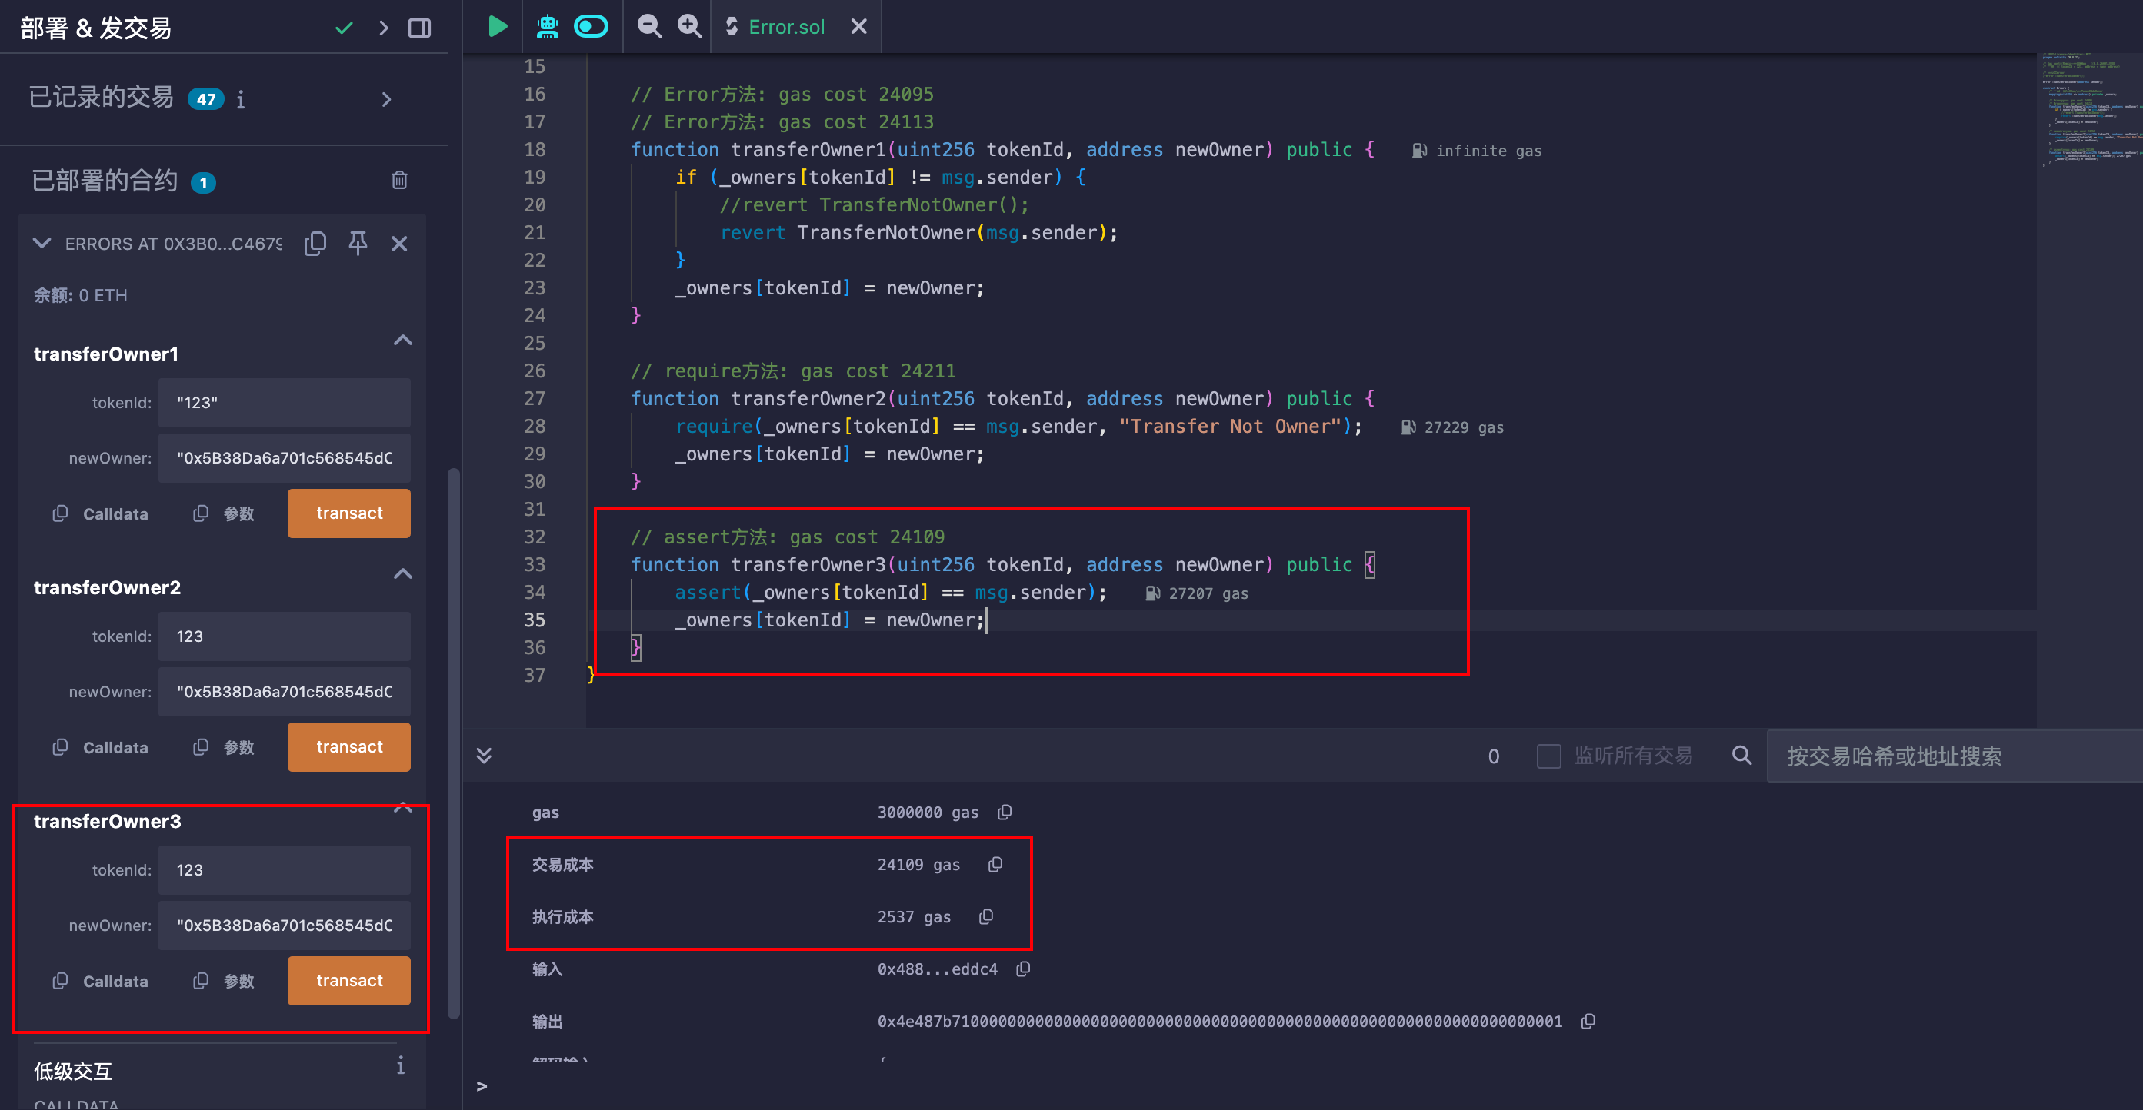Collapse the ERRORS contract instance
Screen dimensions: 2143x1110
(x=42, y=244)
